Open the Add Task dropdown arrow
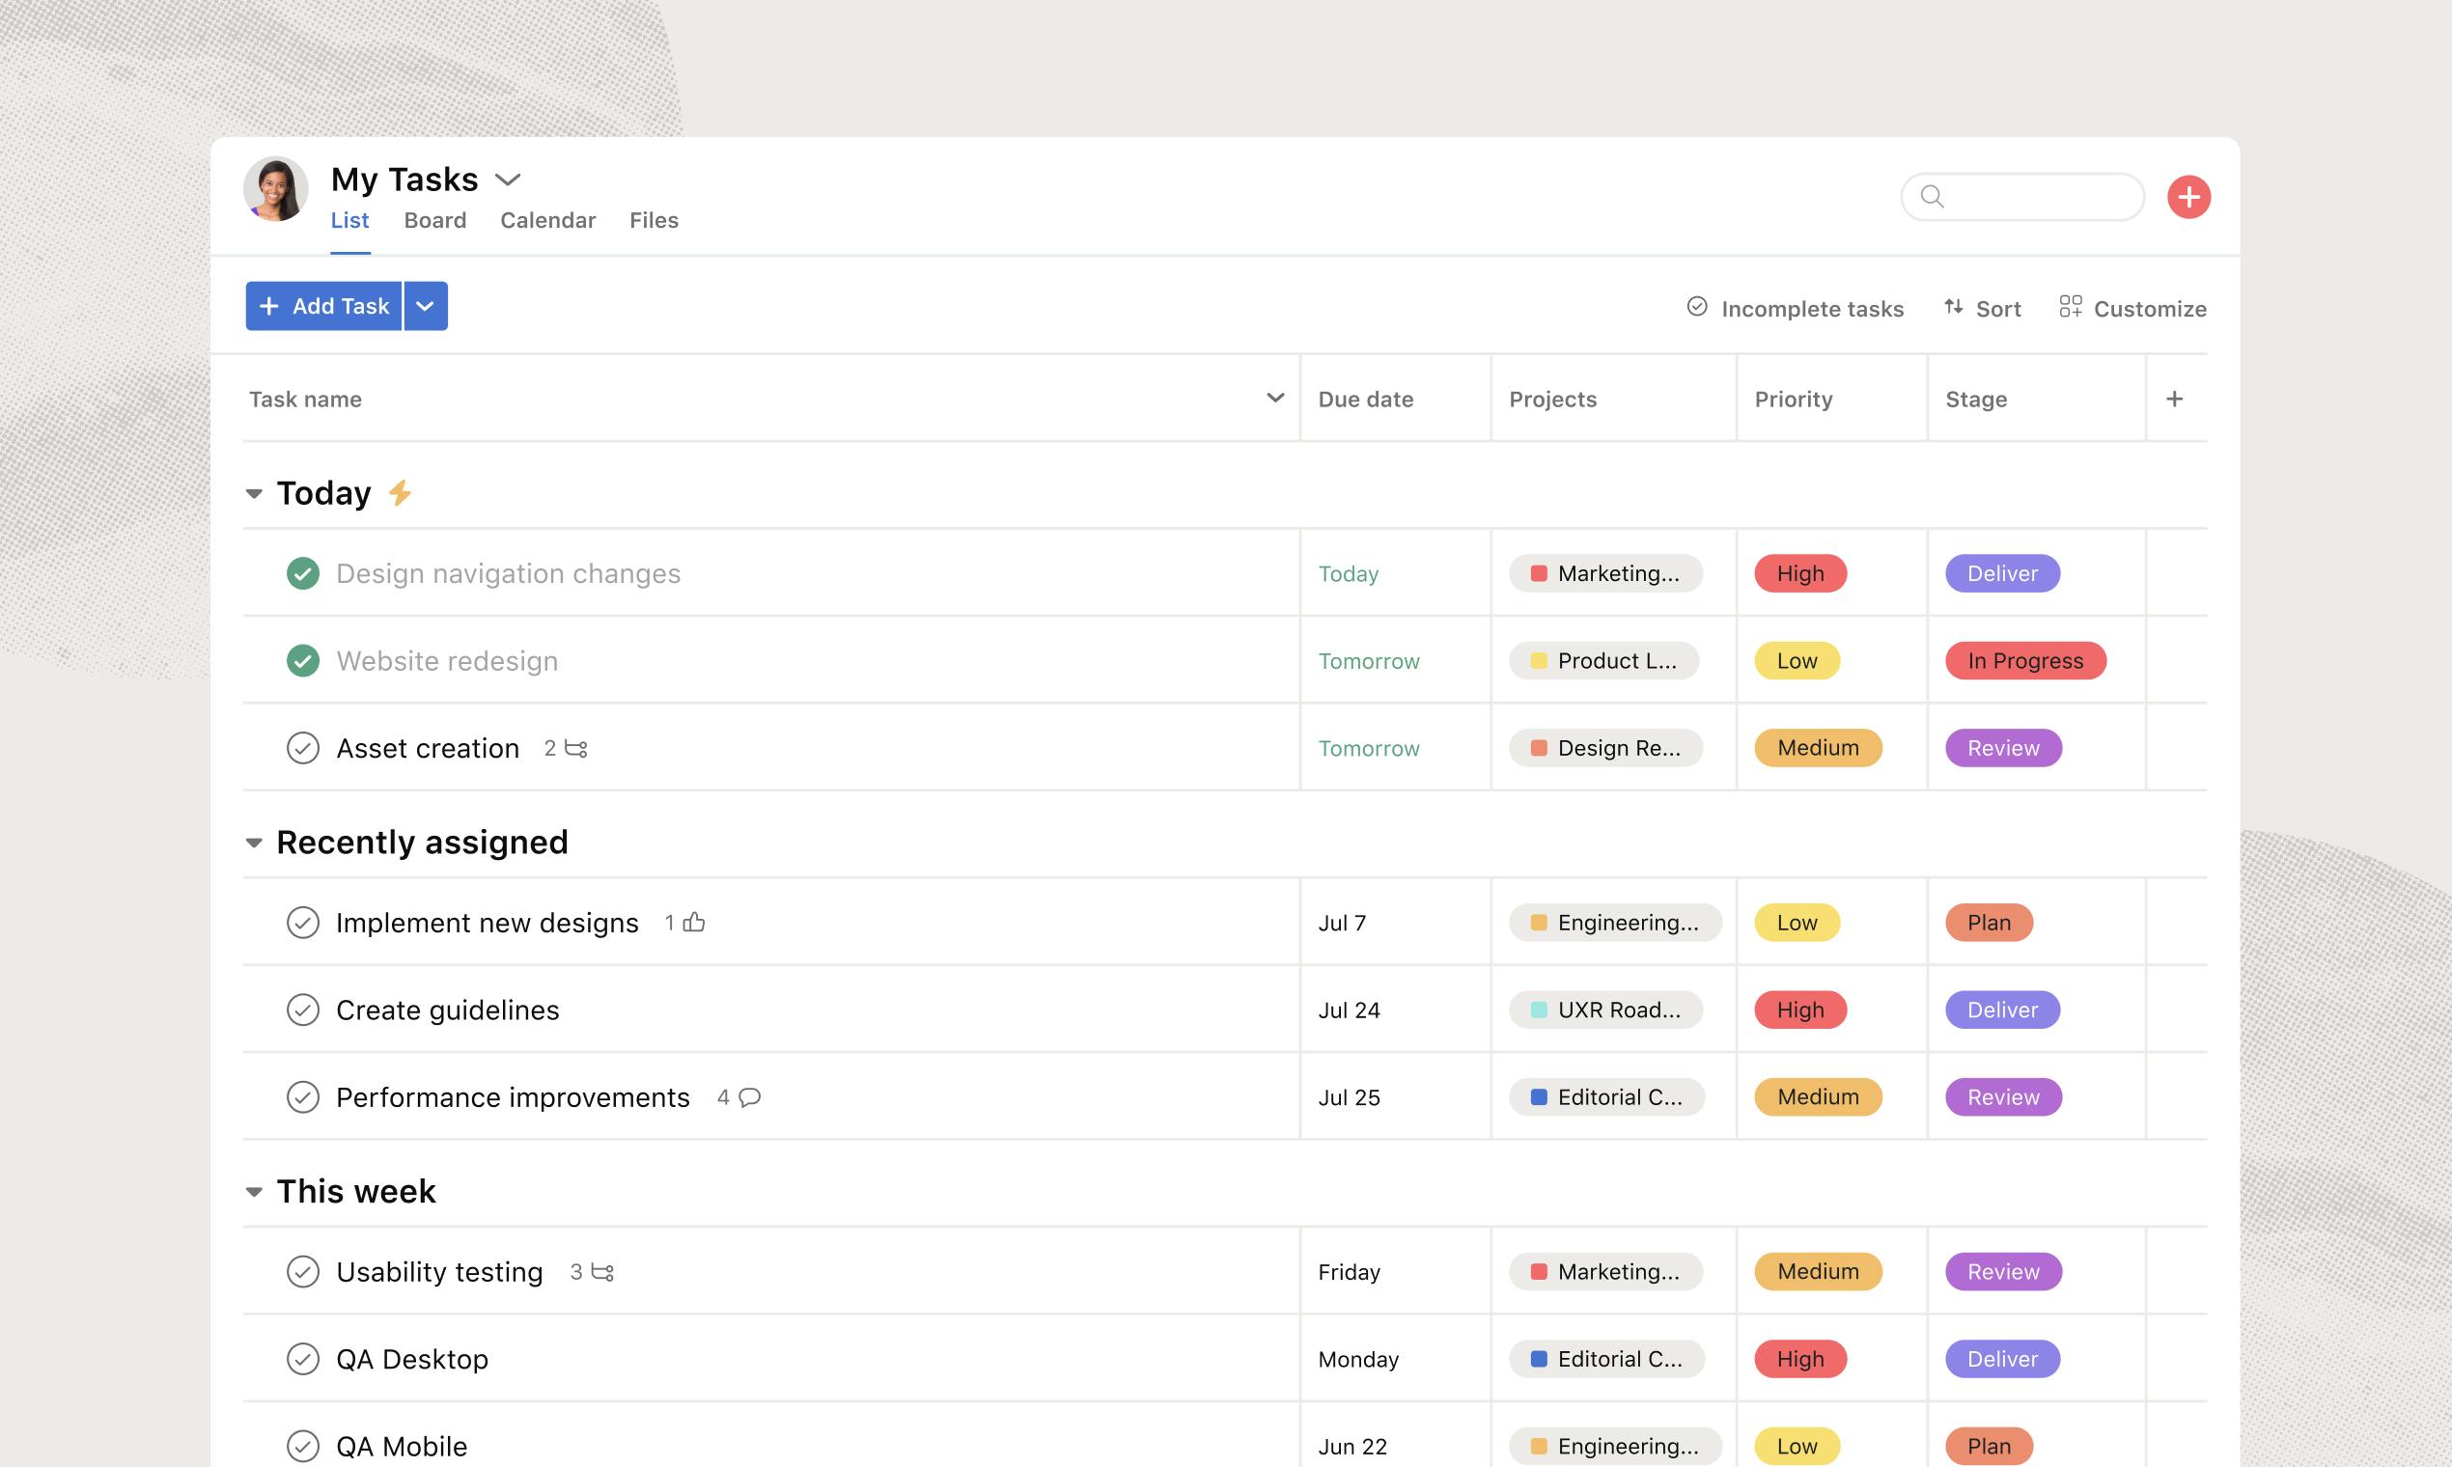The width and height of the screenshot is (2452, 1467). (x=425, y=307)
